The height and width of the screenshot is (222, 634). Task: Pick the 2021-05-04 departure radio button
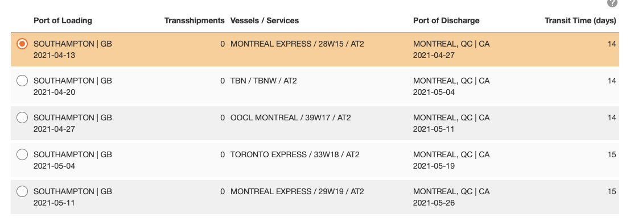pyautogui.click(x=22, y=154)
